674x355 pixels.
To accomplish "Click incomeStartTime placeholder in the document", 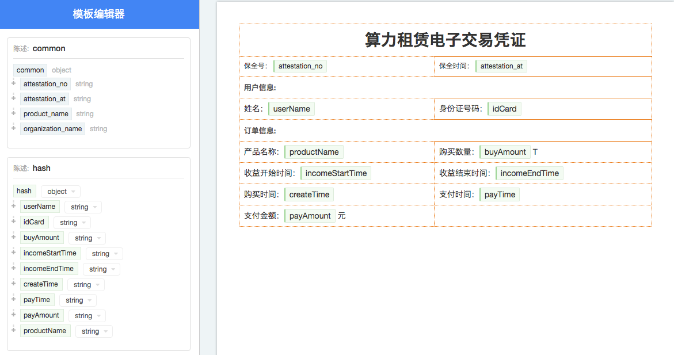I will [336, 173].
